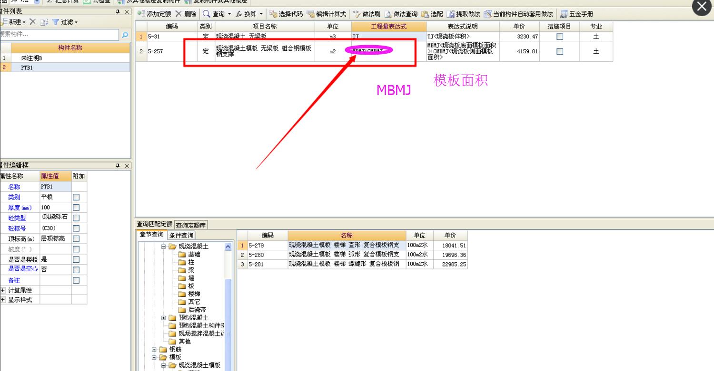Click the tree scrollbar up arrow
The width and height of the screenshot is (714, 371).
228,247
